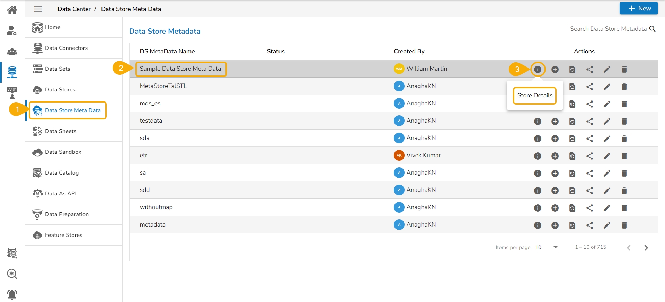
Task: Click the search magnifier icon
Action: [x=653, y=29]
